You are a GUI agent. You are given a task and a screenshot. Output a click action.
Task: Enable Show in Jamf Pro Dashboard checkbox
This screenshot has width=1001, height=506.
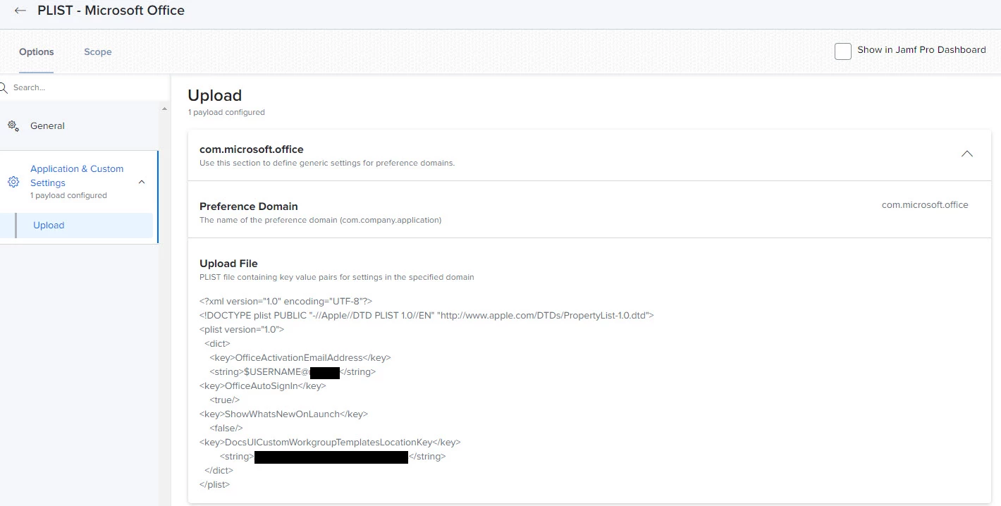click(x=843, y=51)
